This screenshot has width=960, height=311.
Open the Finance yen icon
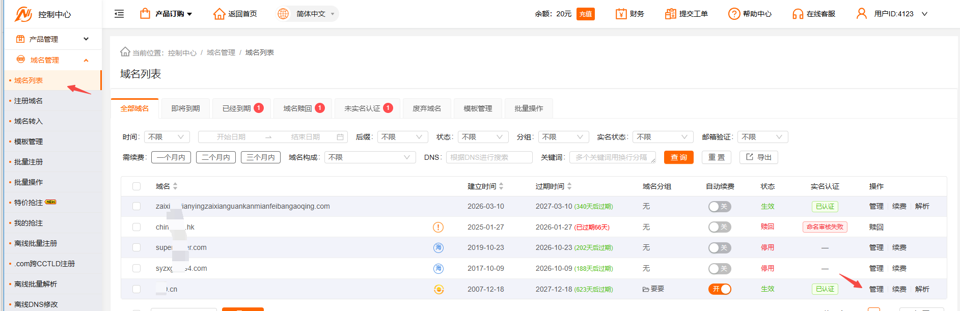621,14
